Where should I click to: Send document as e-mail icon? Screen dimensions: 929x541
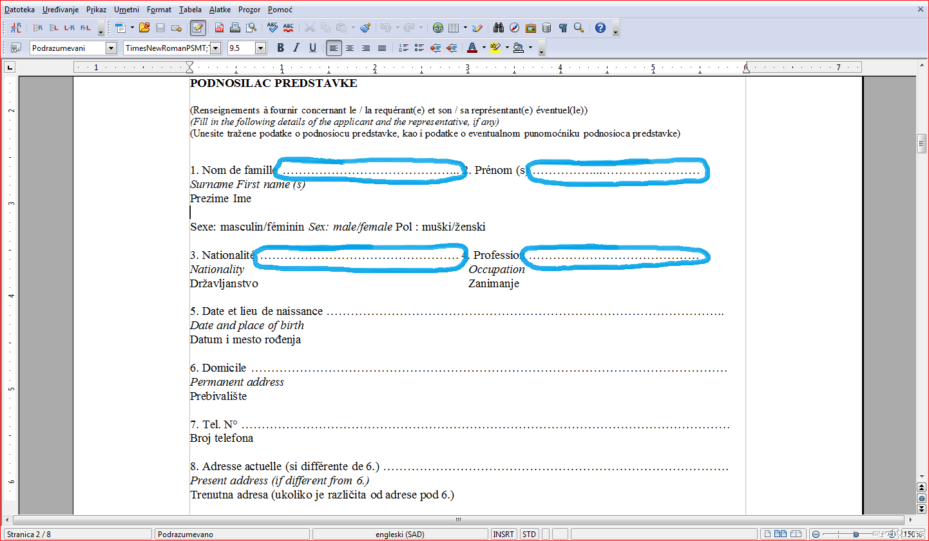coord(177,28)
